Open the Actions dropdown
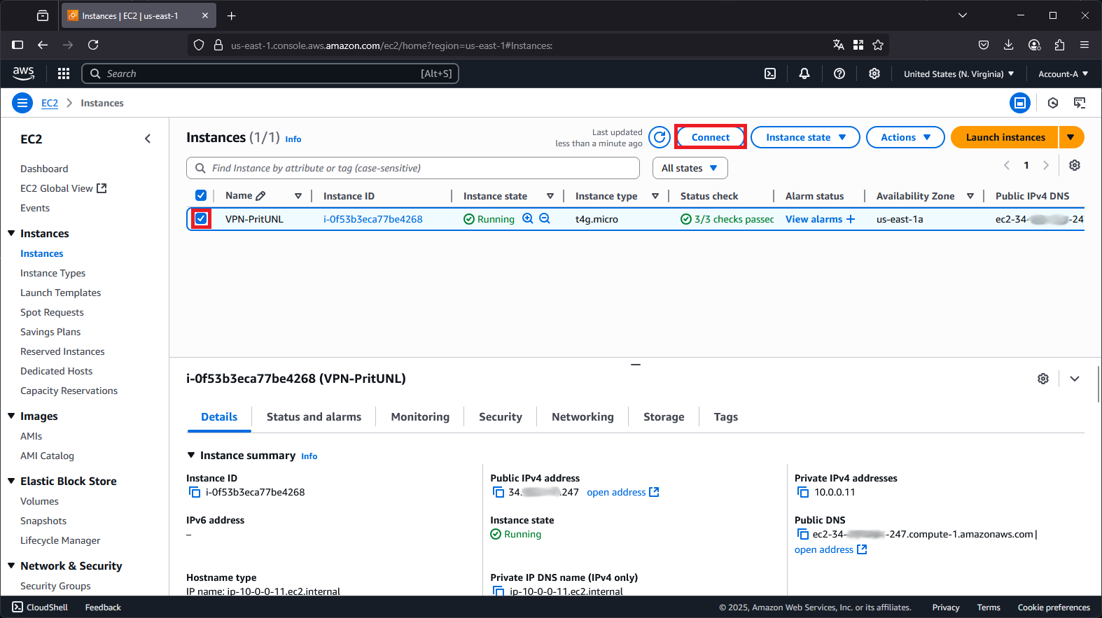 point(905,137)
